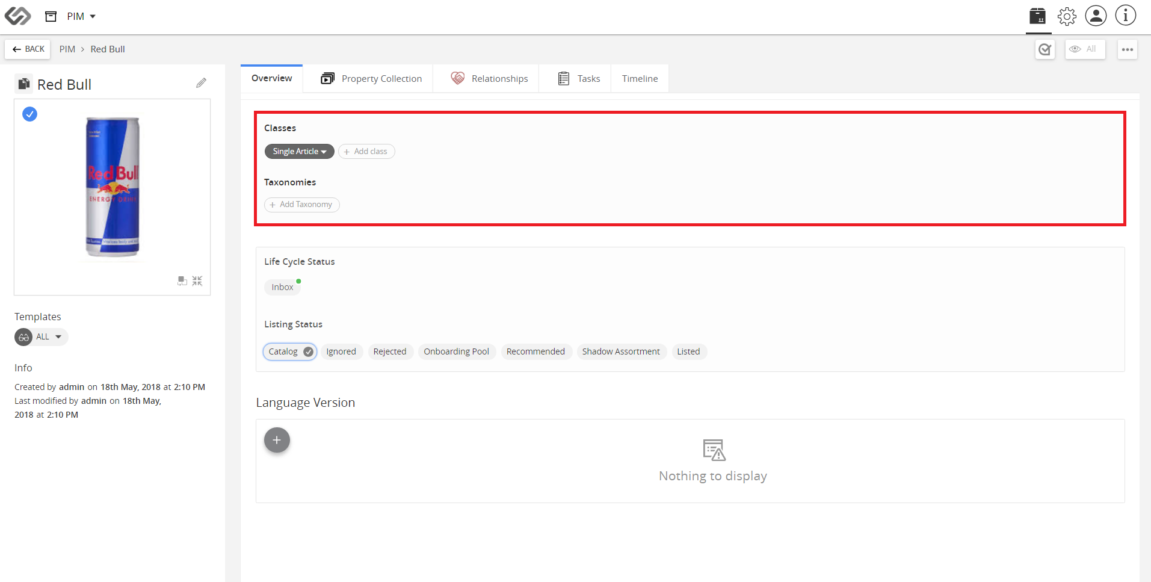The image size is (1151, 582).
Task: Select the Inbox life cycle status
Action: [282, 287]
